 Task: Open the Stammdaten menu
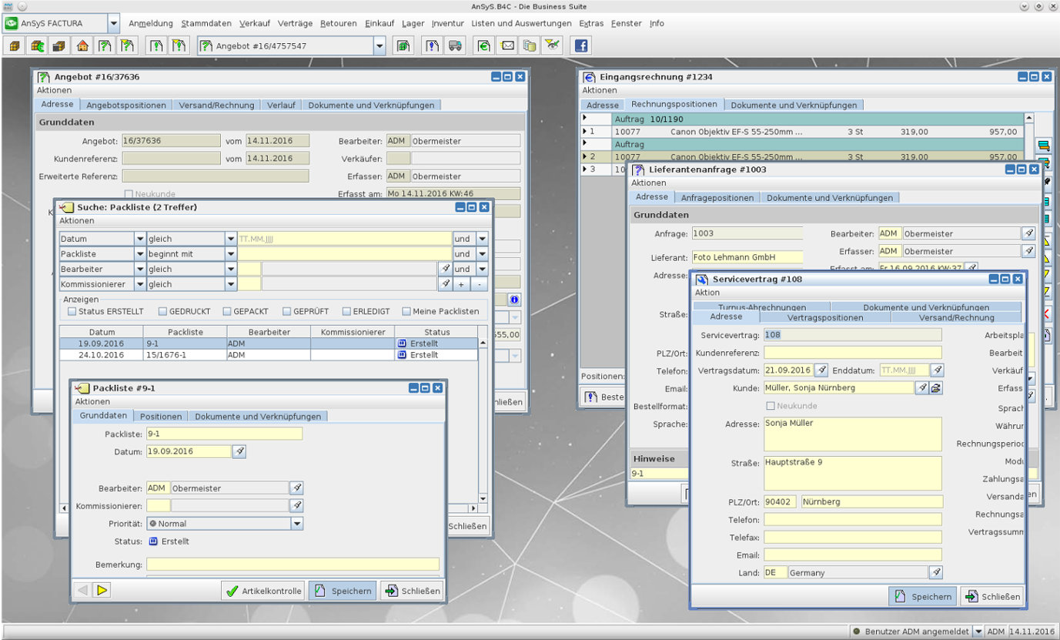click(x=206, y=24)
